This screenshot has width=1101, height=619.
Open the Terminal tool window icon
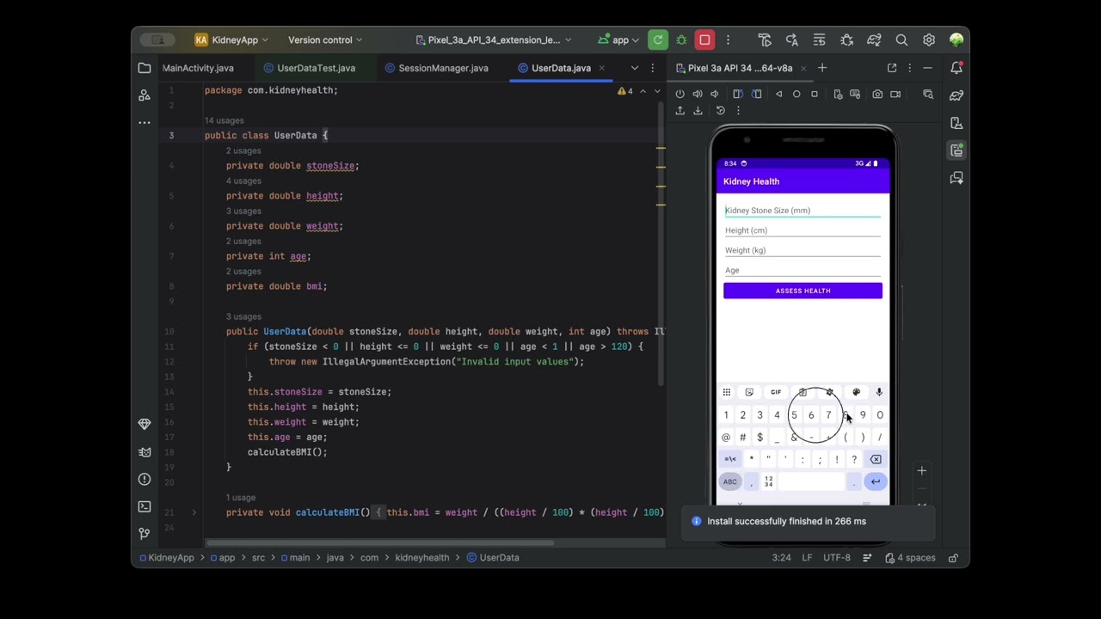point(145,506)
